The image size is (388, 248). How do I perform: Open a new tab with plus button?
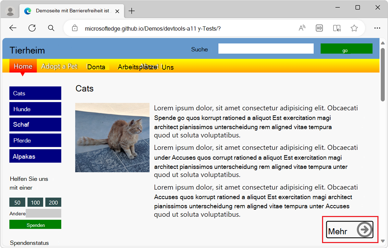(132, 11)
